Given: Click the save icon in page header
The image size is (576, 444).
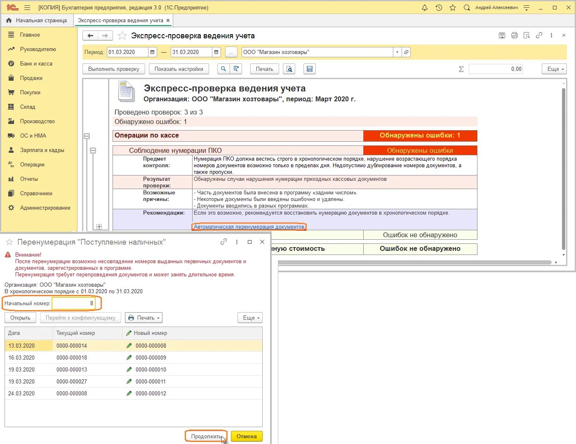Looking at the screenshot, I should [x=502, y=35].
